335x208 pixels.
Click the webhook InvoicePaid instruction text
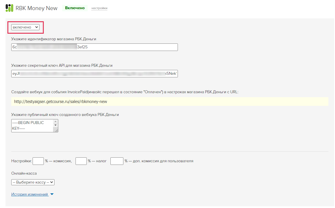125,92
